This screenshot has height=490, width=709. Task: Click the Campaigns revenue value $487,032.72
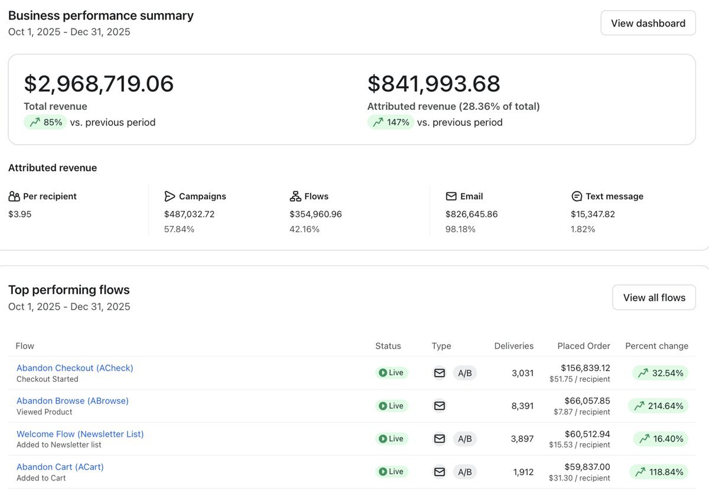(x=190, y=214)
